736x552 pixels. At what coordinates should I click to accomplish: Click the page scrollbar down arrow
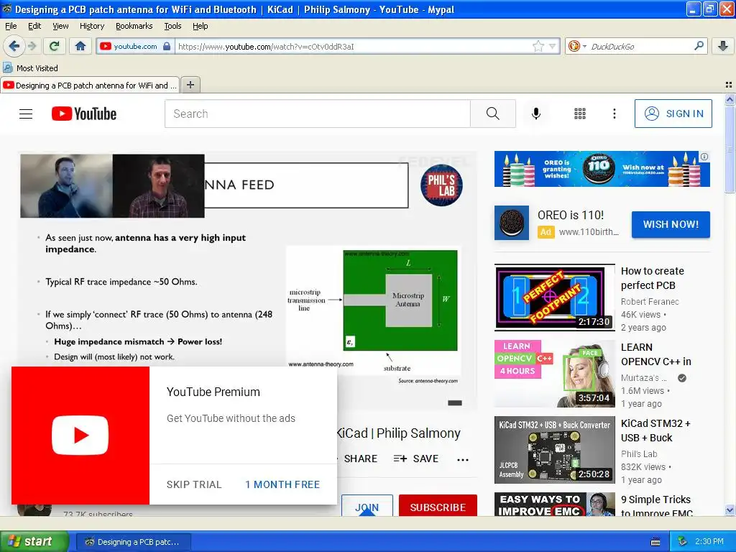730,510
